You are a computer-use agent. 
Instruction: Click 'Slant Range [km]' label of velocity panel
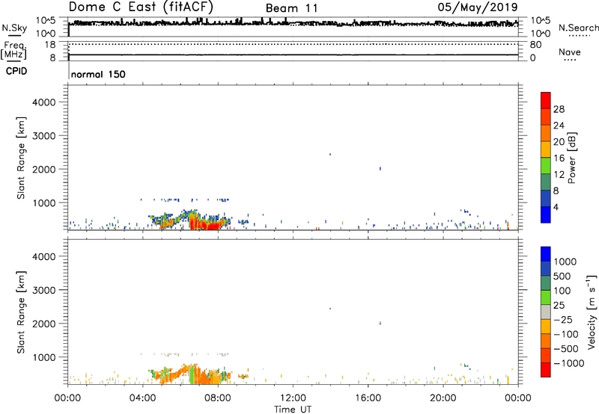pos(21,312)
